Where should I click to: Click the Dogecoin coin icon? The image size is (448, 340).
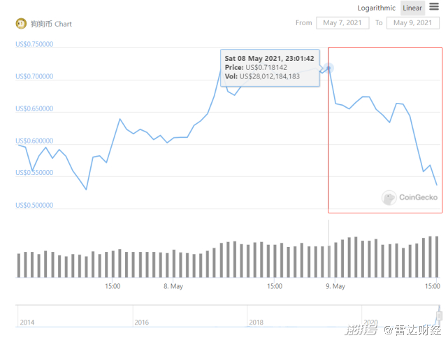click(x=21, y=23)
